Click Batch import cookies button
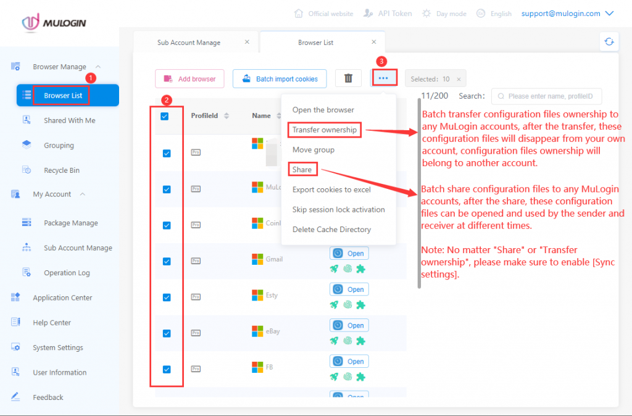This screenshot has width=632, height=416. [x=280, y=78]
